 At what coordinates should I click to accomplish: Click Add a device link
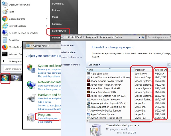(x=45, y=102)
